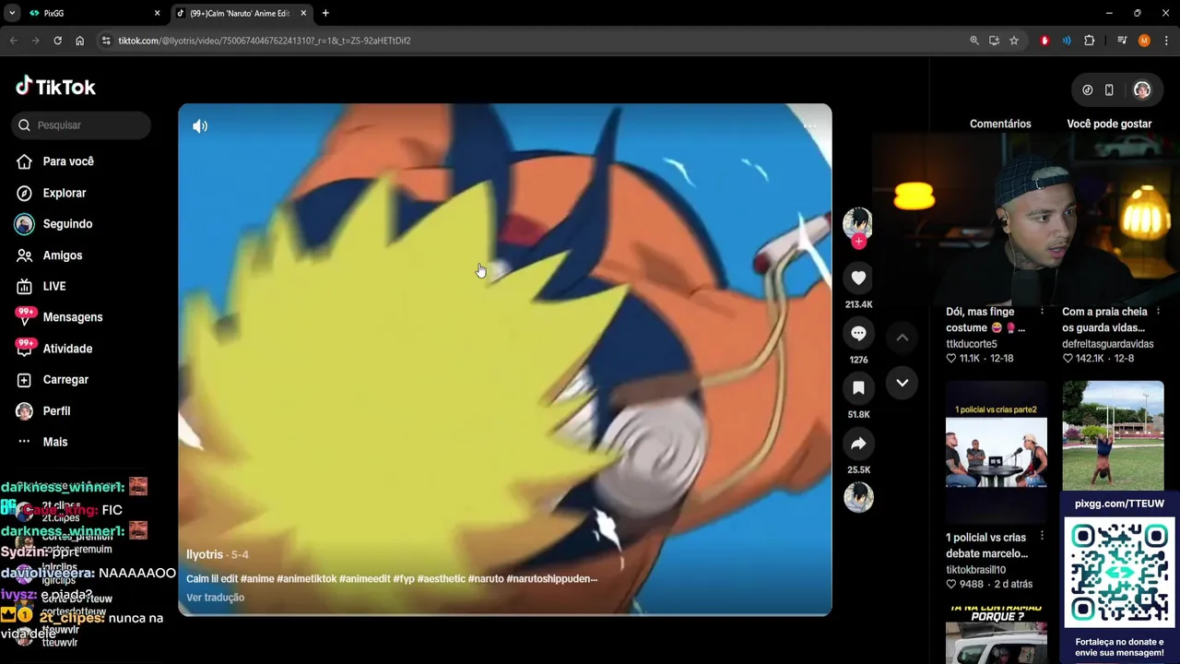This screenshot has width=1180, height=664.
Task: Close the Calm Naruto Anime Edit tab
Action: point(303,13)
